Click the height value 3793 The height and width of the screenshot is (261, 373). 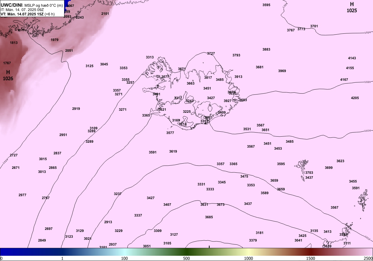point(236,55)
